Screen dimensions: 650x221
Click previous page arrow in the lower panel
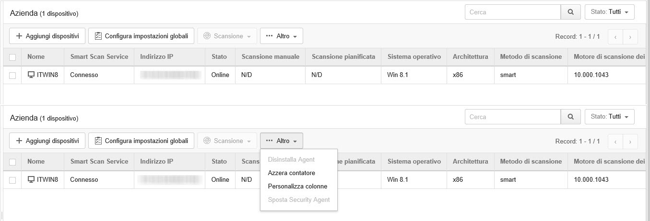(x=615, y=141)
